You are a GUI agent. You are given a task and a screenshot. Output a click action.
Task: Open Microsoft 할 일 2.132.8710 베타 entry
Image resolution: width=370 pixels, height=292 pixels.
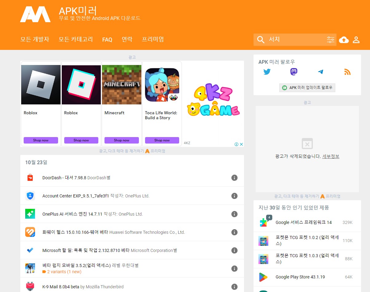tap(86, 250)
